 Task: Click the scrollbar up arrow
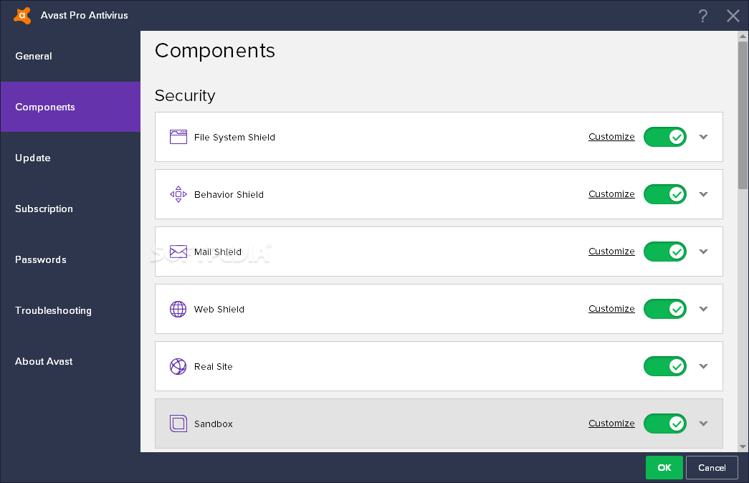tap(743, 36)
